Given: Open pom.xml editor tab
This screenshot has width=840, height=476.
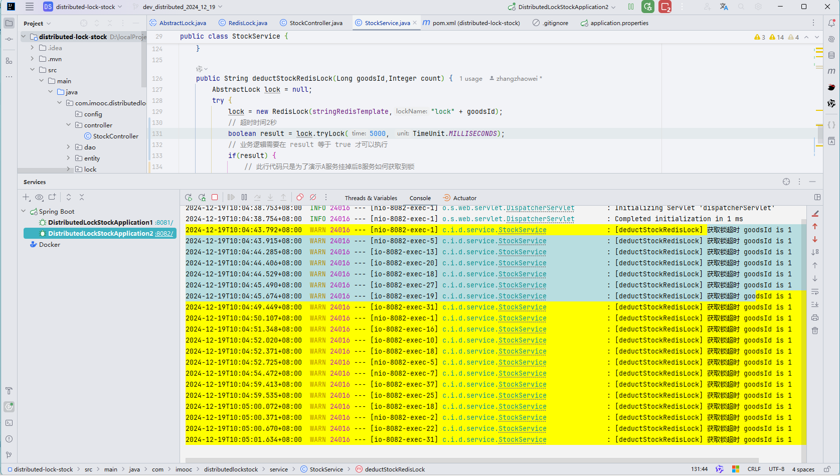Looking at the screenshot, I should (471, 23).
